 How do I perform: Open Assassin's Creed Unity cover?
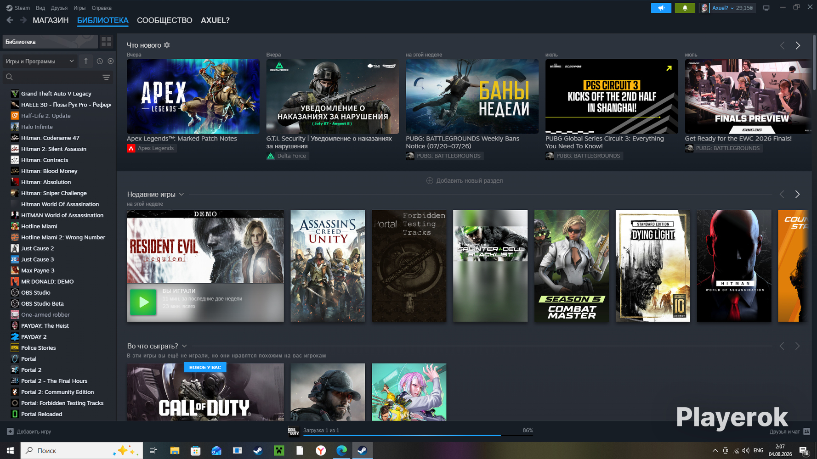click(328, 266)
